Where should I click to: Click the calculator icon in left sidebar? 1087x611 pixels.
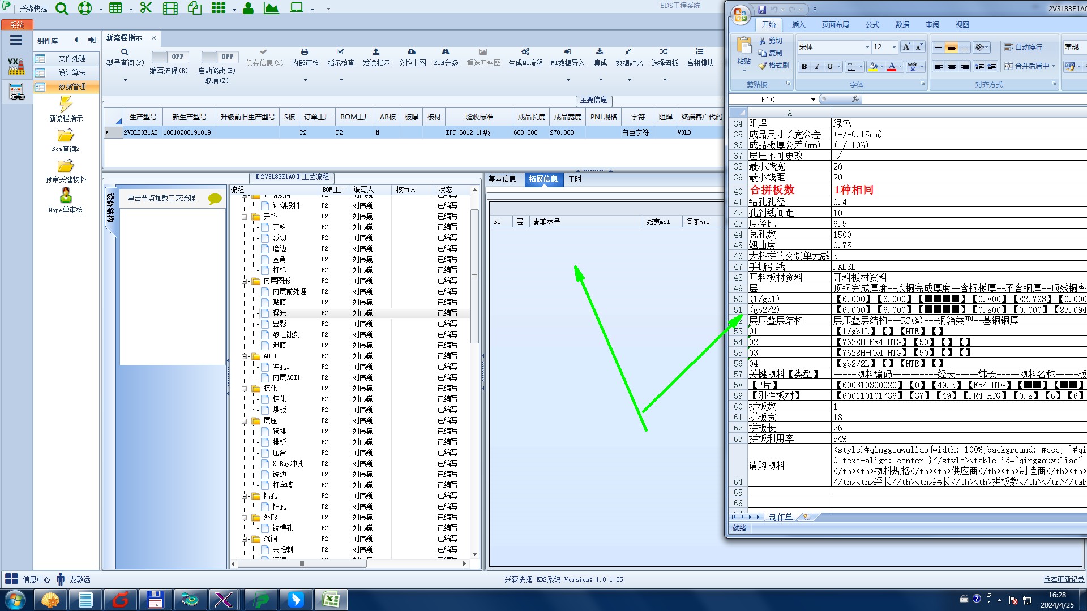pos(16,91)
